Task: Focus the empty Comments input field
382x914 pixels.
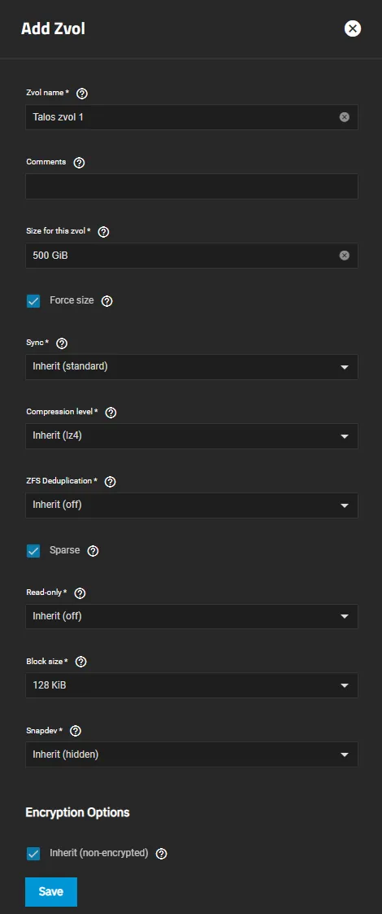Action: click(192, 186)
